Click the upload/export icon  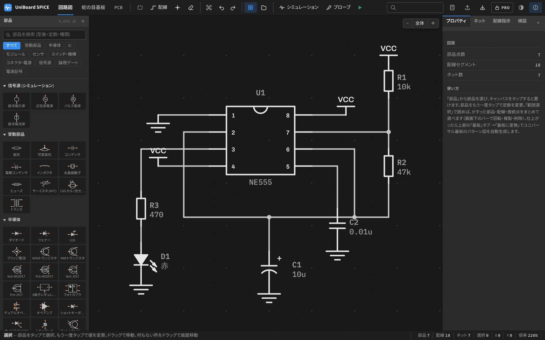click(467, 8)
